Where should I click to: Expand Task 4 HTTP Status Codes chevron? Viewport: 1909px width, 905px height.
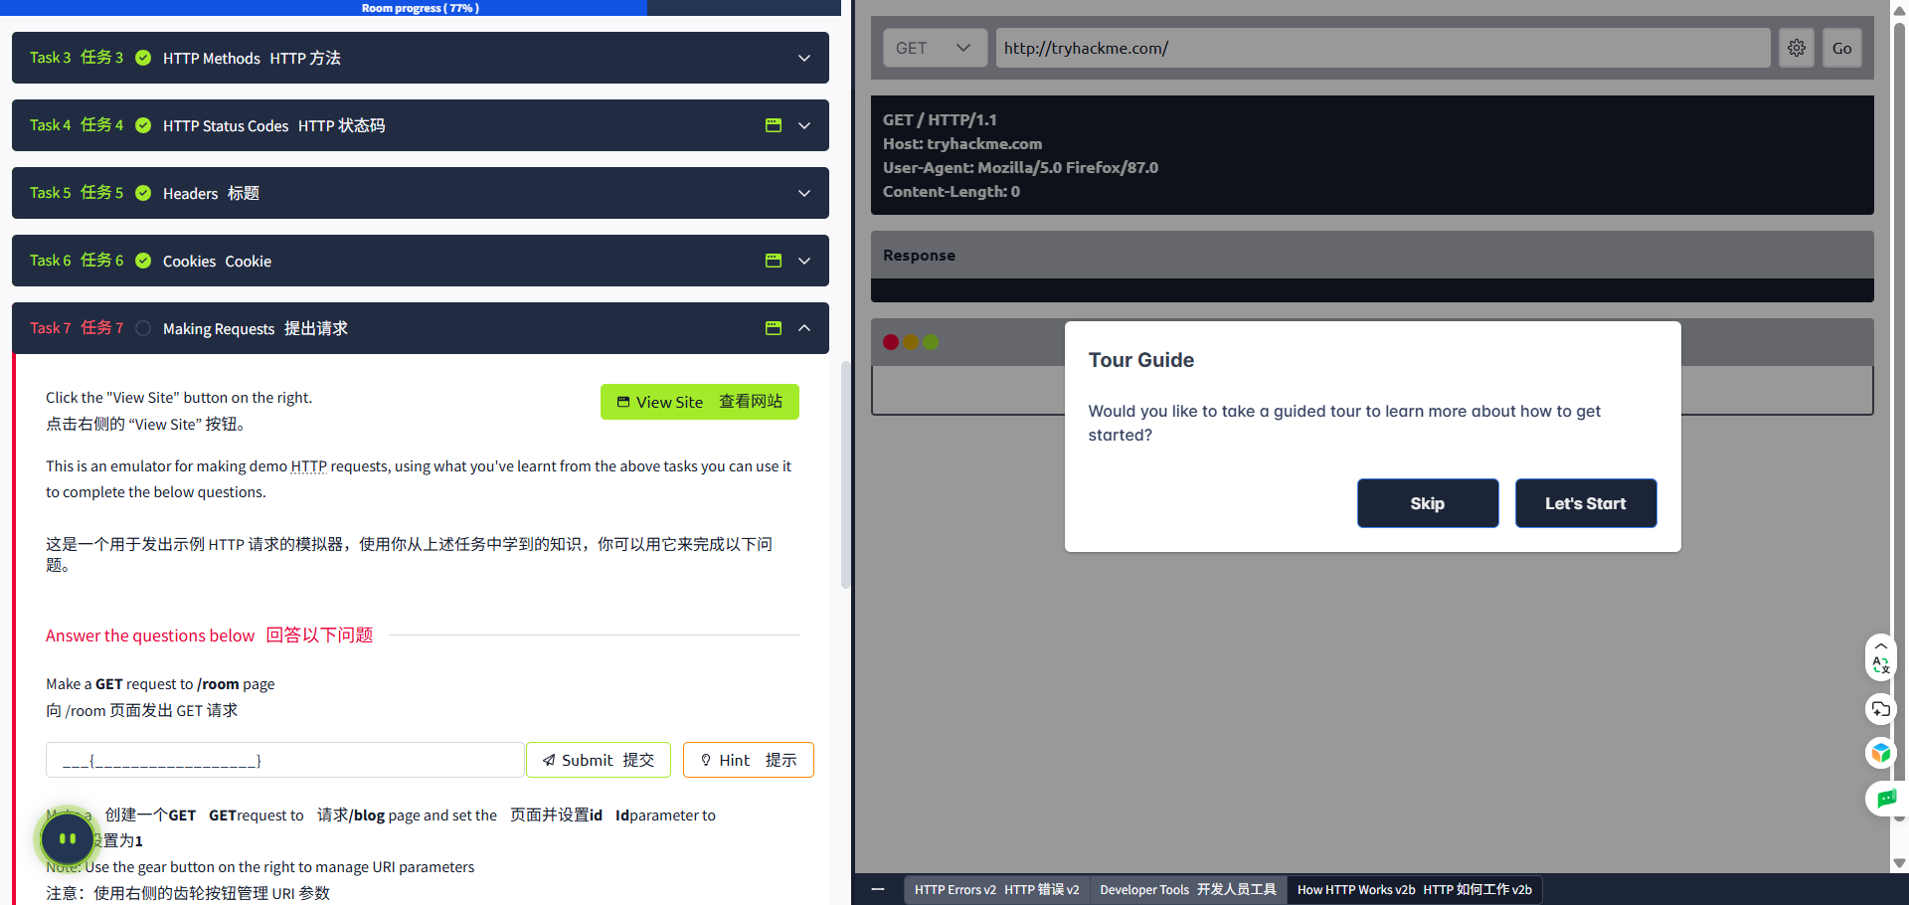pos(804,125)
